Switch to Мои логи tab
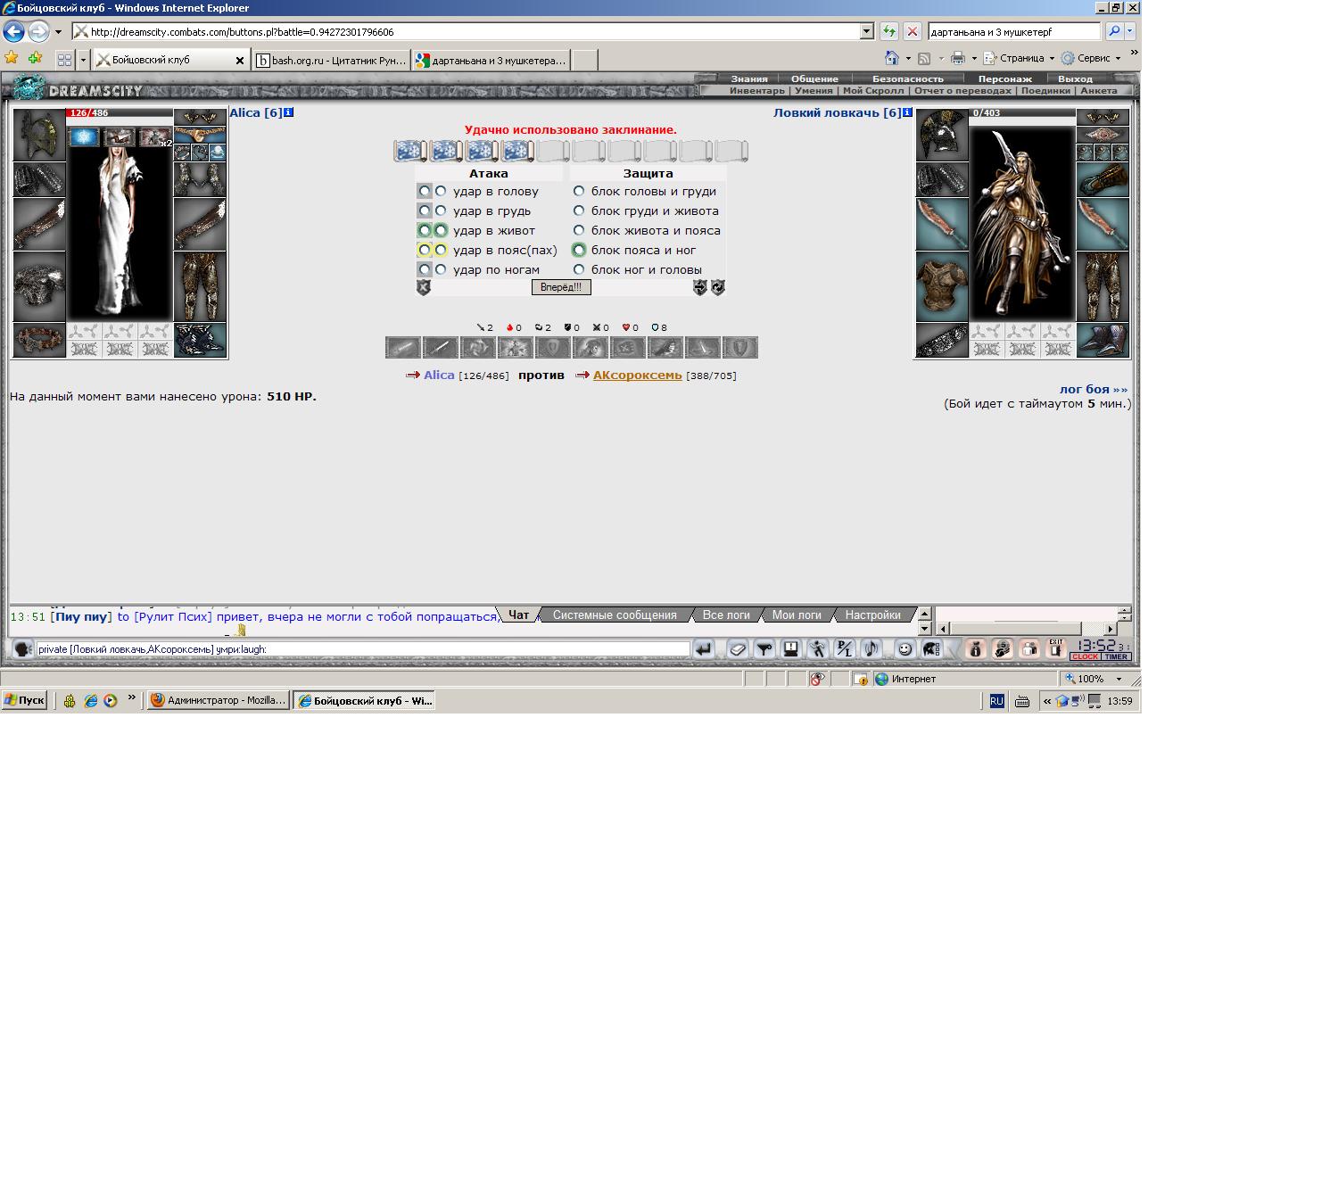 [797, 615]
